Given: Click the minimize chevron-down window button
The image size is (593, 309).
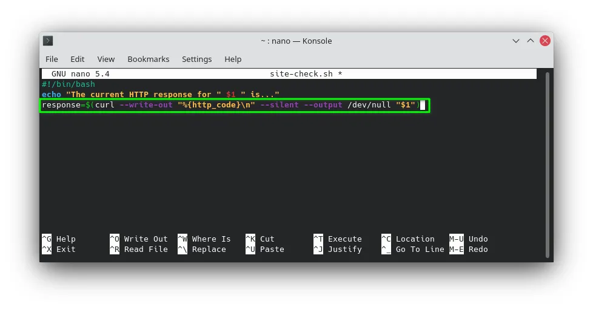Looking at the screenshot, I should [x=516, y=41].
